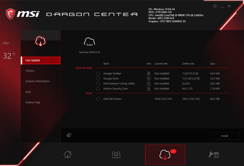Click the 33.5 MB size value

pos(215,78)
